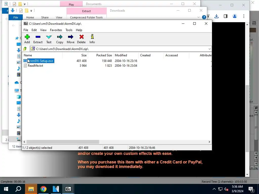Open the 7-Zip Tools menu

pyautogui.click(x=69, y=30)
